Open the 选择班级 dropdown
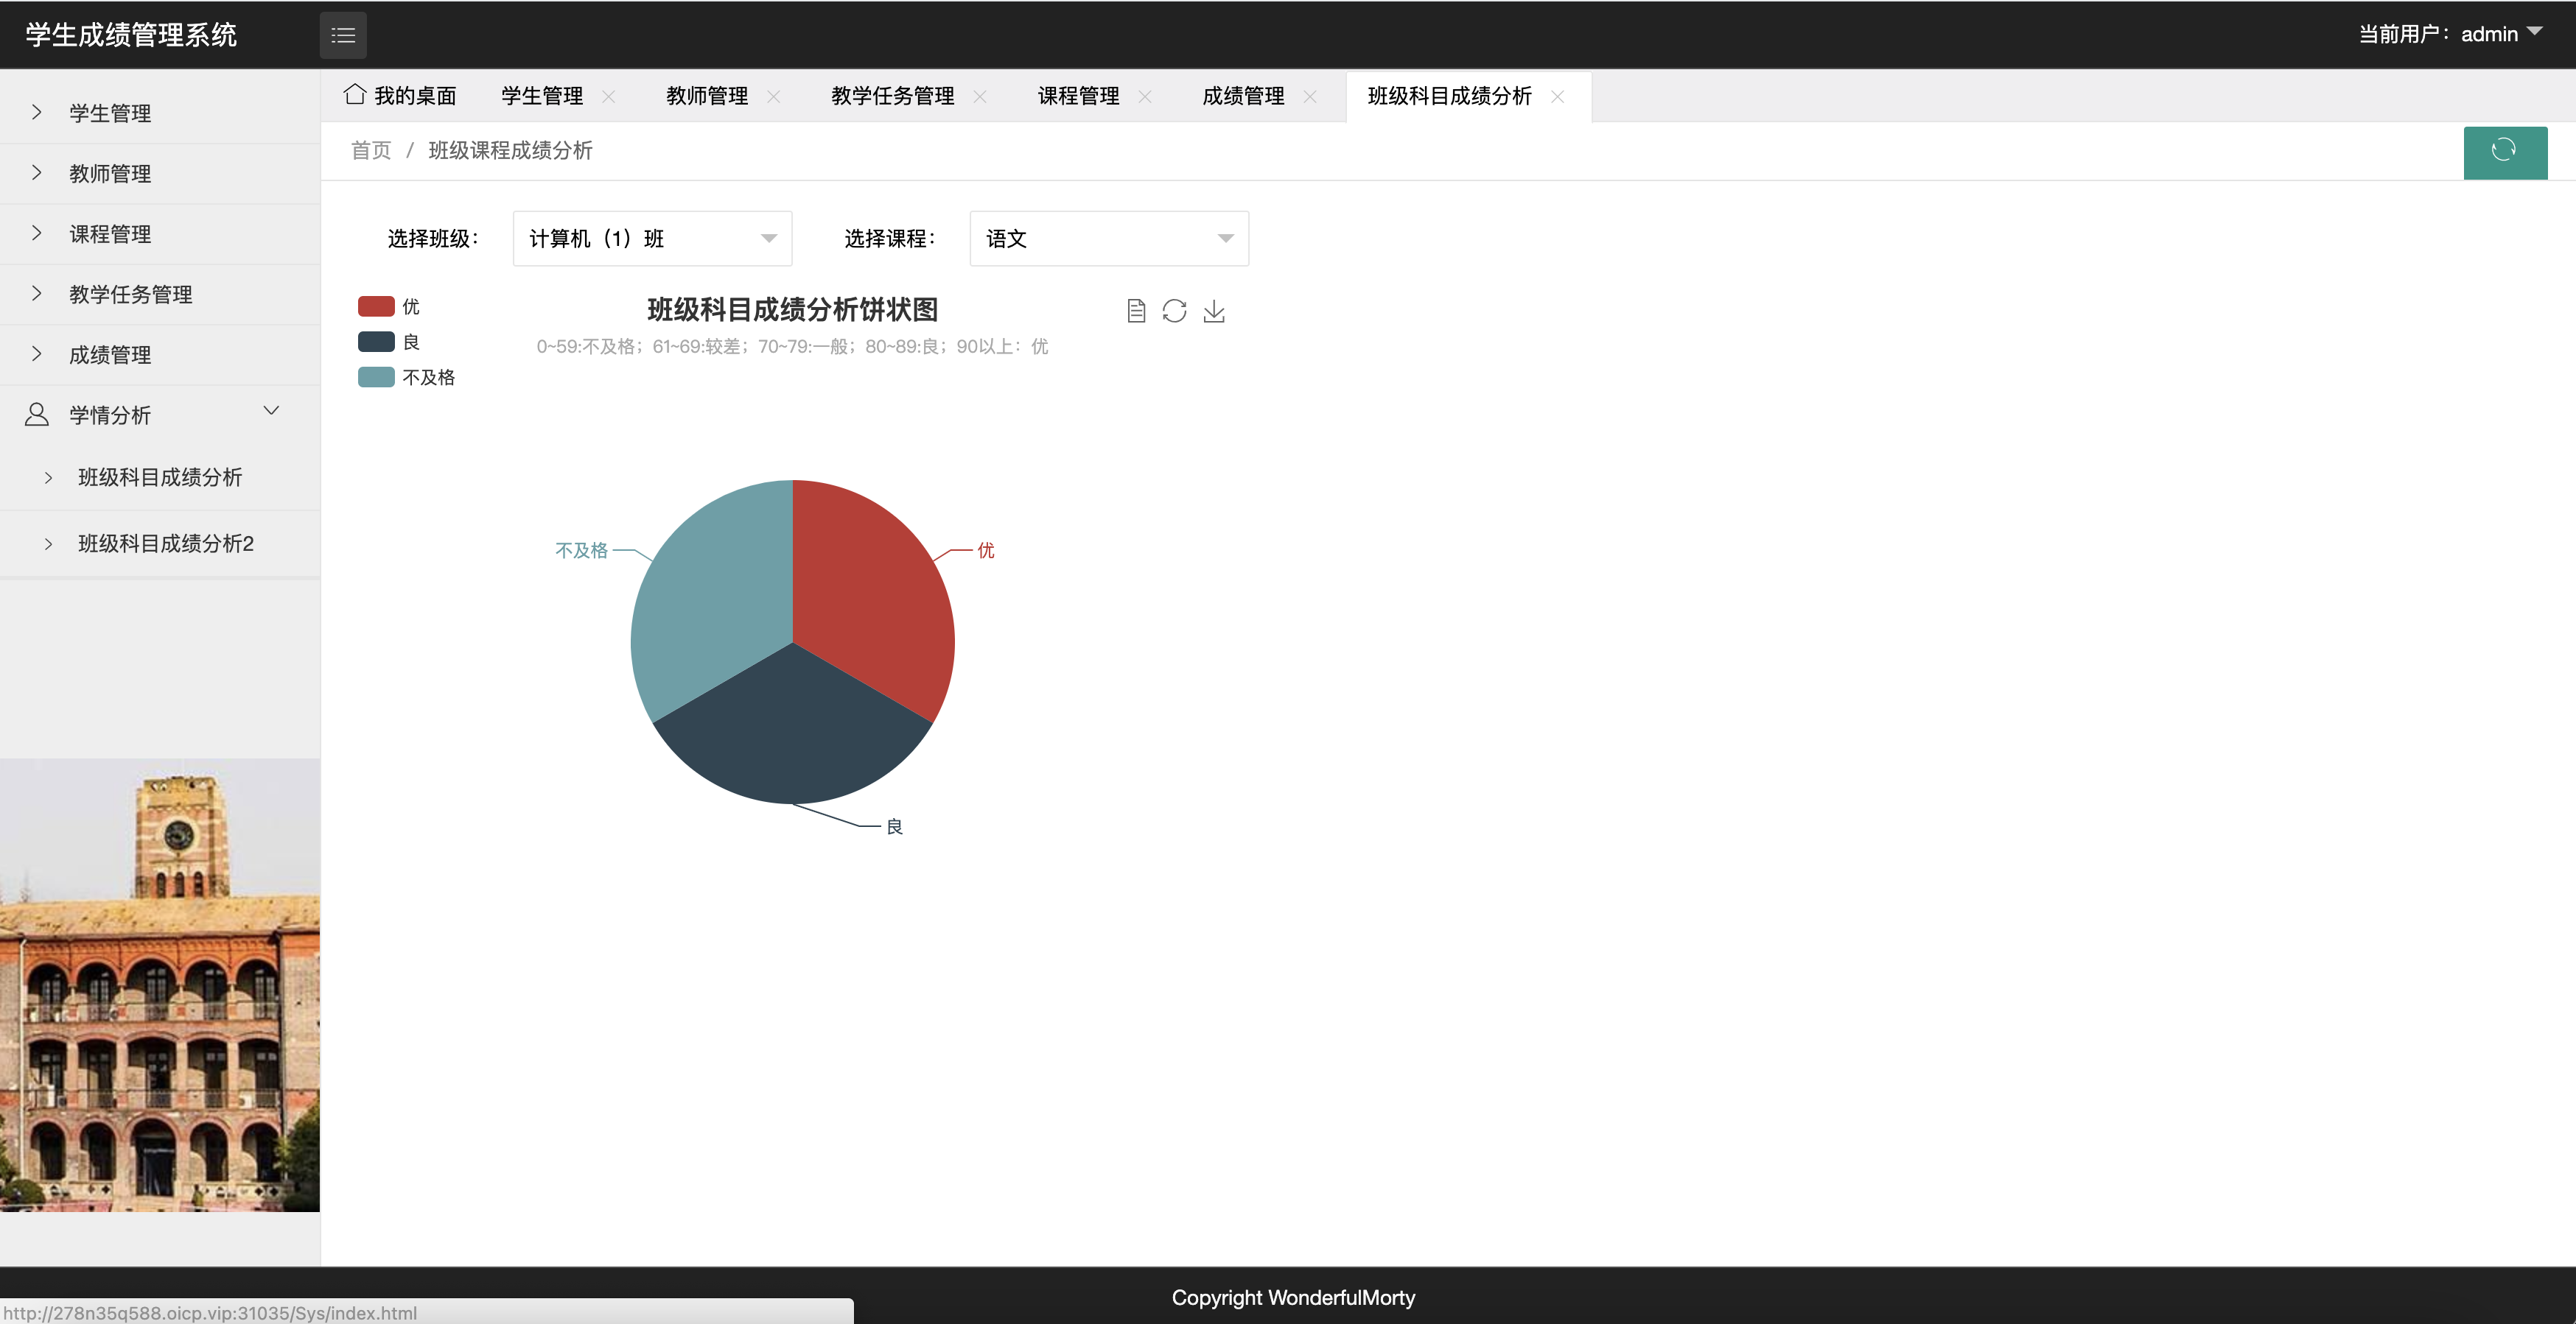This screenshot has width=2576, height=1324. tap(652, 239)
